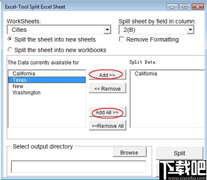This screenshot has width=207, height=180.
Task: Select the highlighted Texas list entry
Action: point(47,80)
